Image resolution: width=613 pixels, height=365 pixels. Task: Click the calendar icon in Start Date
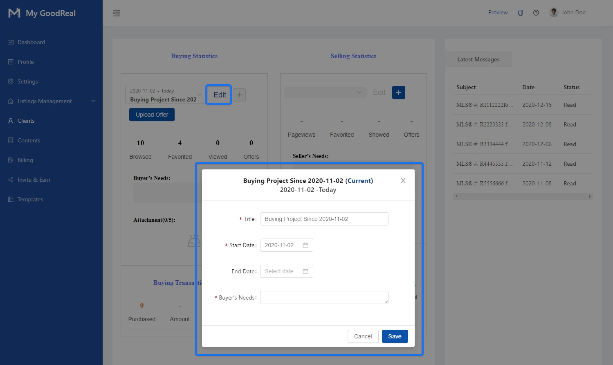305,245
